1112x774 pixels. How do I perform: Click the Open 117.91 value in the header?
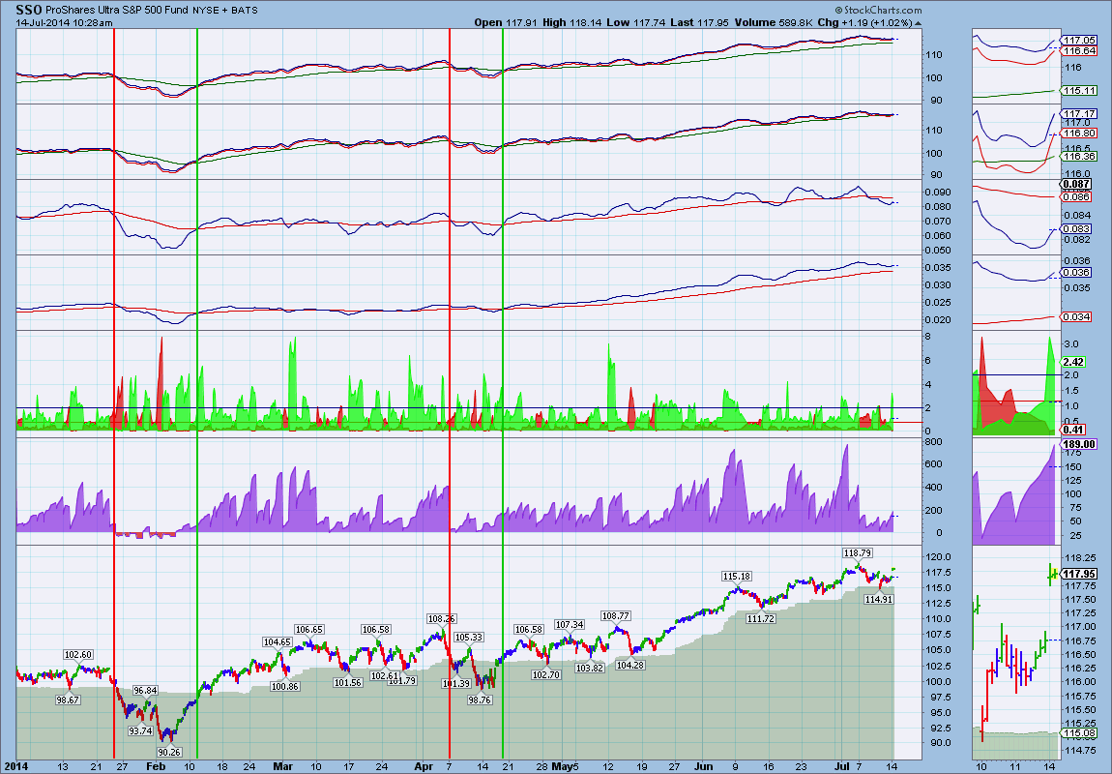pos(507,22)
